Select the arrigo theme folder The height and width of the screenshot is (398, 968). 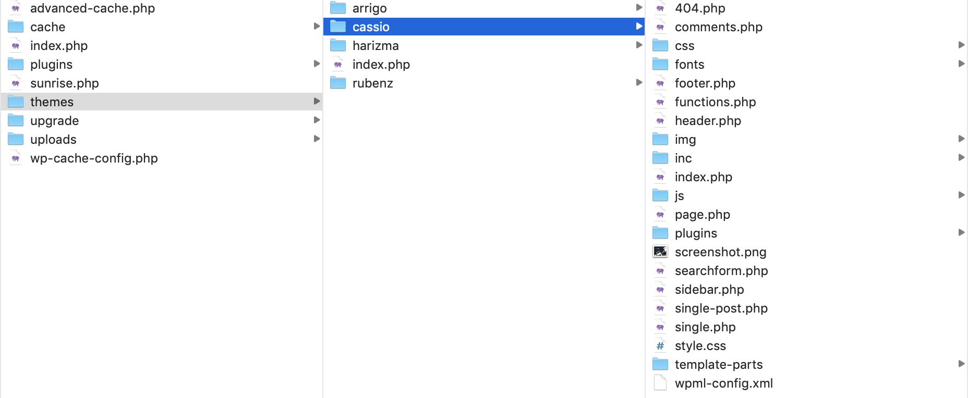(369, 8)
